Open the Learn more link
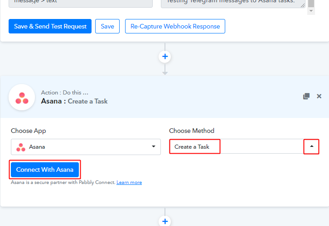Screen dimensions: 329x226 [129, 183]
